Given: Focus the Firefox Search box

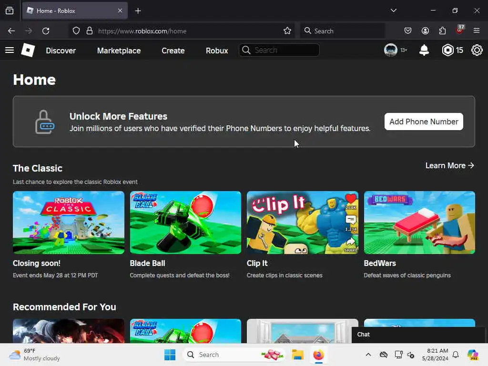Looking at the screenshot, I should [342, 31].
